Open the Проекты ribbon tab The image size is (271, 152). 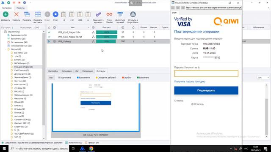(20, 8)
